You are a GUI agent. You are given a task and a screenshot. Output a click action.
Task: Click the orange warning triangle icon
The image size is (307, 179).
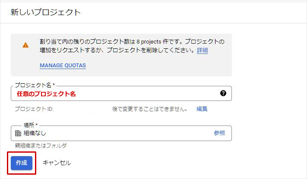(26, 45)
